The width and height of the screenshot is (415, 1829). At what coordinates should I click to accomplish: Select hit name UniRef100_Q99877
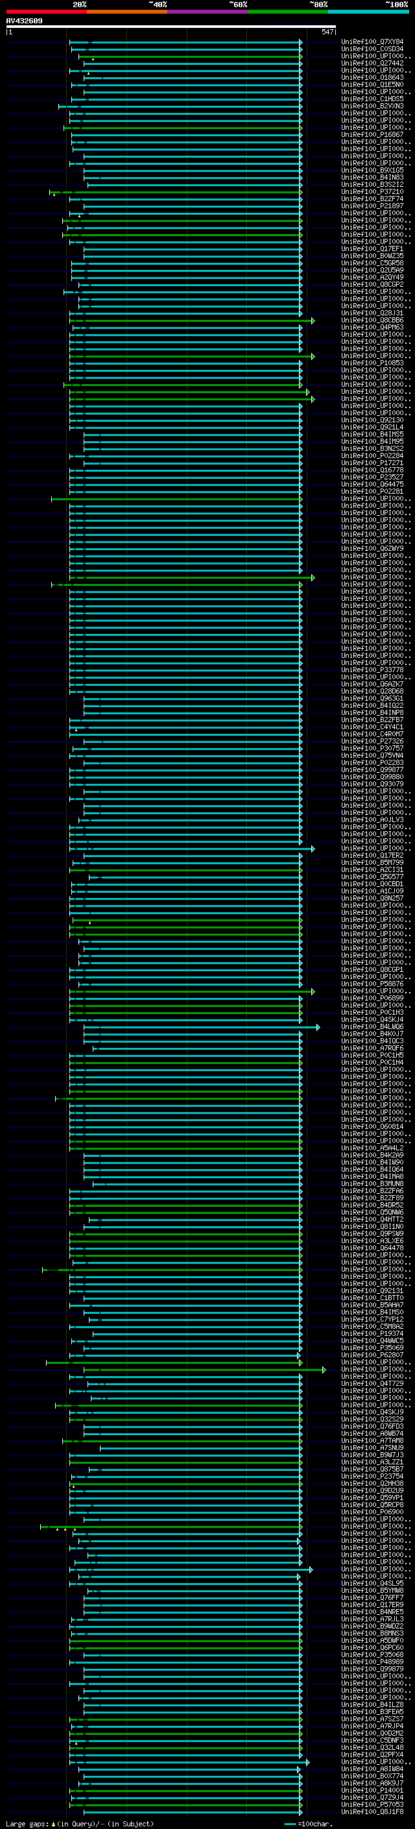coord(372,769)
